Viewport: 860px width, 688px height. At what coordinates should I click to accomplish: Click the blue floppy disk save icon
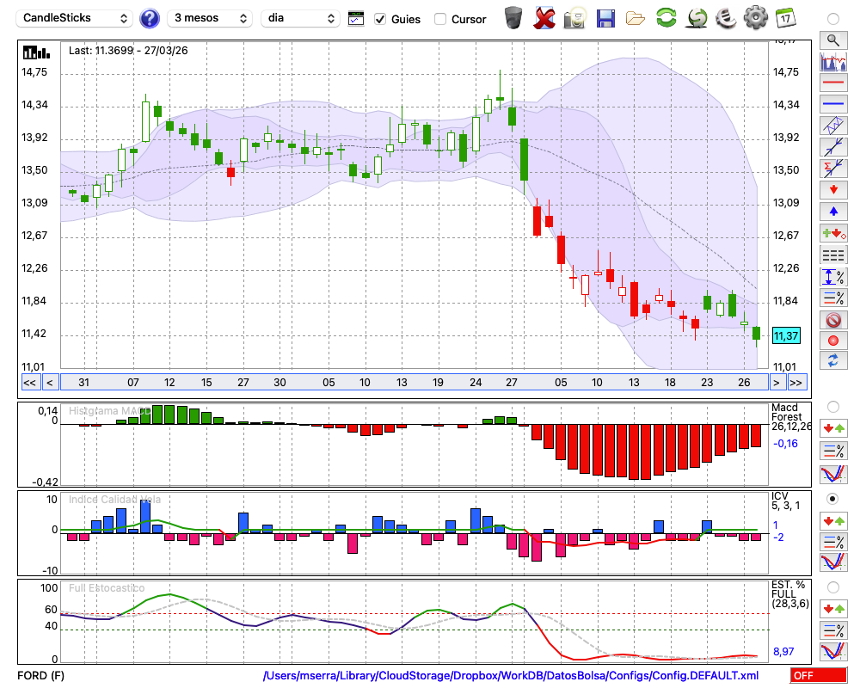[605, 18]
